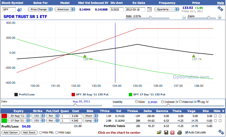226x137 pixels.
Task: Select the Historical IV radio button
Action: pos(180,102)
